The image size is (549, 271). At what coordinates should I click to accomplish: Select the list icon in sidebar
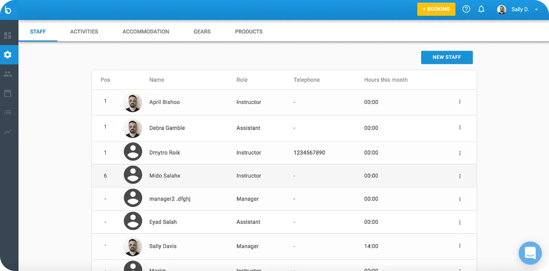click(x=8, y=113)
